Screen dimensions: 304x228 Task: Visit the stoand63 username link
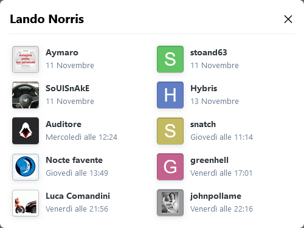pos(209,52)
